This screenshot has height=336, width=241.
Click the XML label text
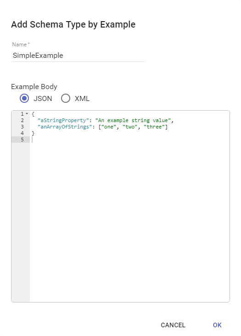click(x=82, y=99)
